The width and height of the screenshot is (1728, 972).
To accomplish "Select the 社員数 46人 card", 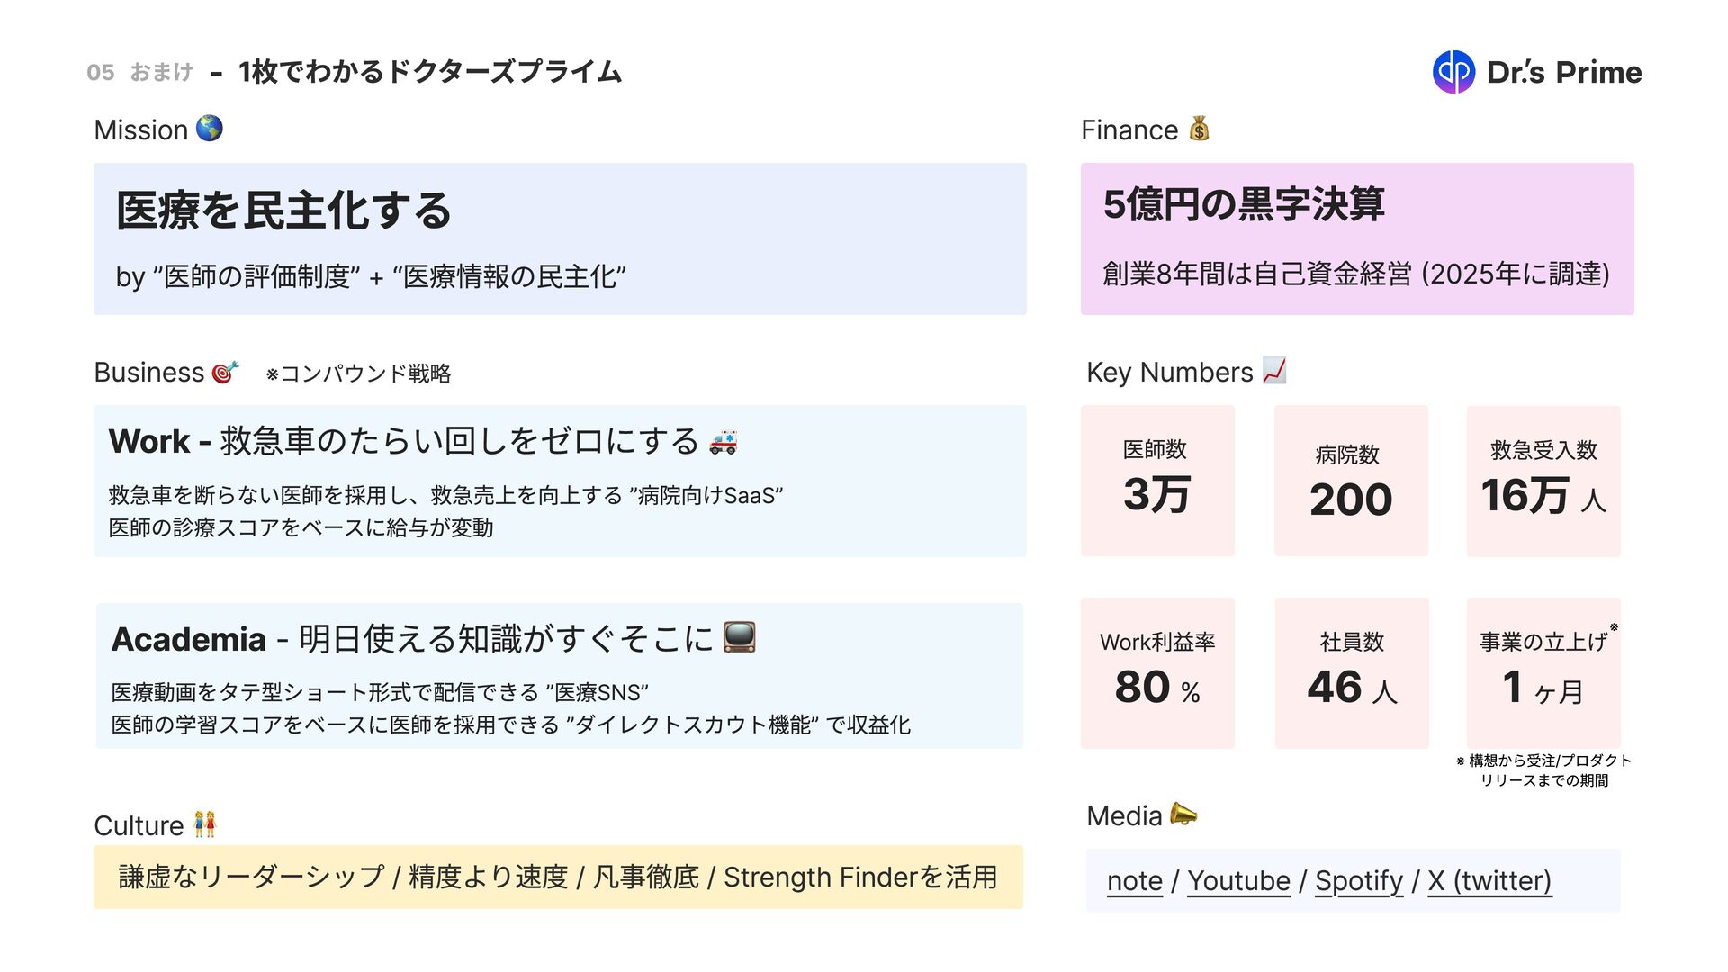I will 1351,672.
